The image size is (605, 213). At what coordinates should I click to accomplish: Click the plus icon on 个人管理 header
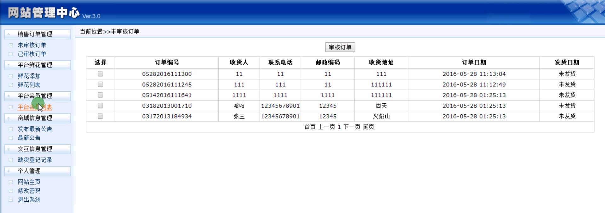(9, 171)
